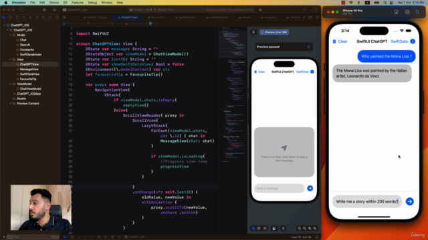The width and height of the screenshot is (428, 240).
Task: Select the Assets item in navigator
Action: pos(21,99)
